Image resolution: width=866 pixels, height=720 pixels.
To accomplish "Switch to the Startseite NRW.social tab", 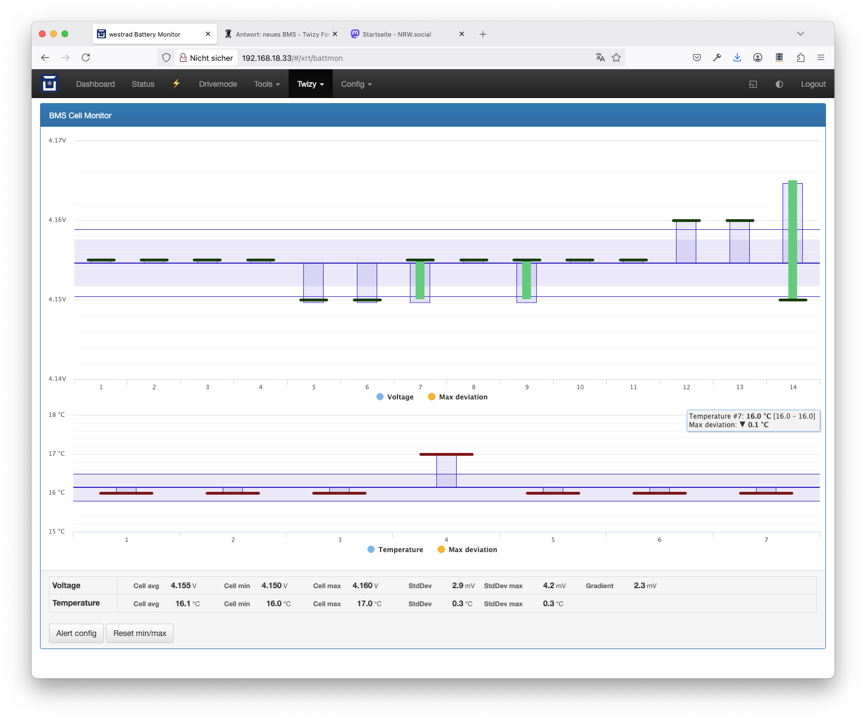I will click(397, 34).
